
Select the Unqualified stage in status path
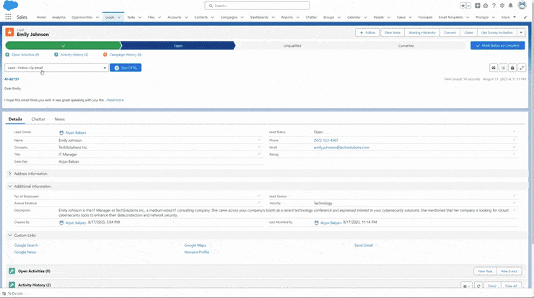point(292,45)
